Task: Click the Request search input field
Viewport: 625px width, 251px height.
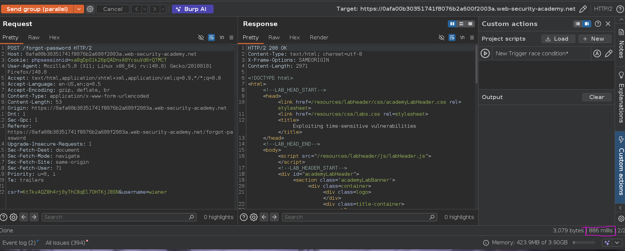Action: point(119,217)
